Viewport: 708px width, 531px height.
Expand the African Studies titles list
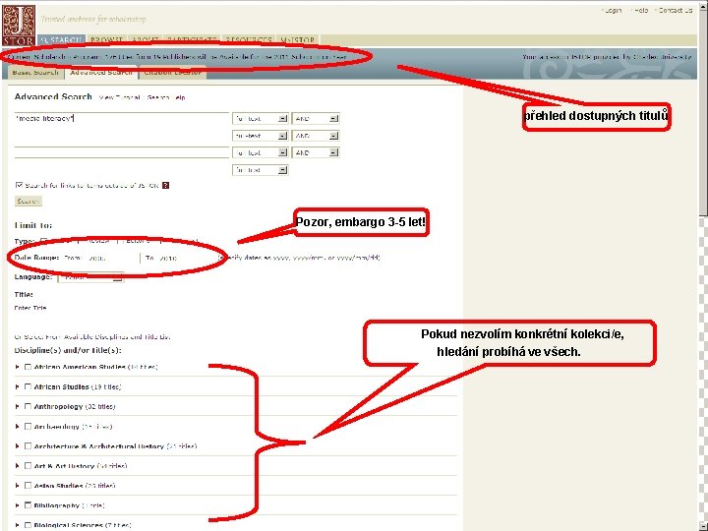(x=17, y=387)
